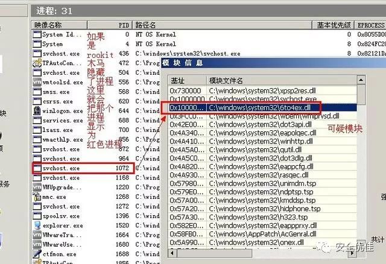The width and height of the screenshot is (386, 264).
Task: Select the dot3api.dll module row
Action: pyautogui.click(x=262, y=125)
